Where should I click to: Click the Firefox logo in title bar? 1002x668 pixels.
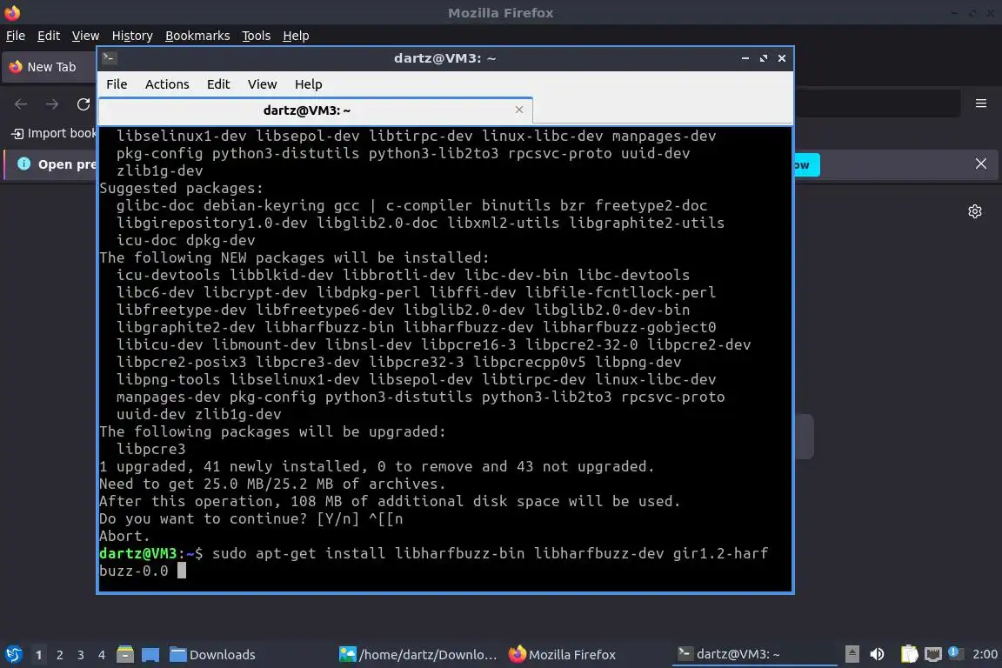click(x=12, y=12)
